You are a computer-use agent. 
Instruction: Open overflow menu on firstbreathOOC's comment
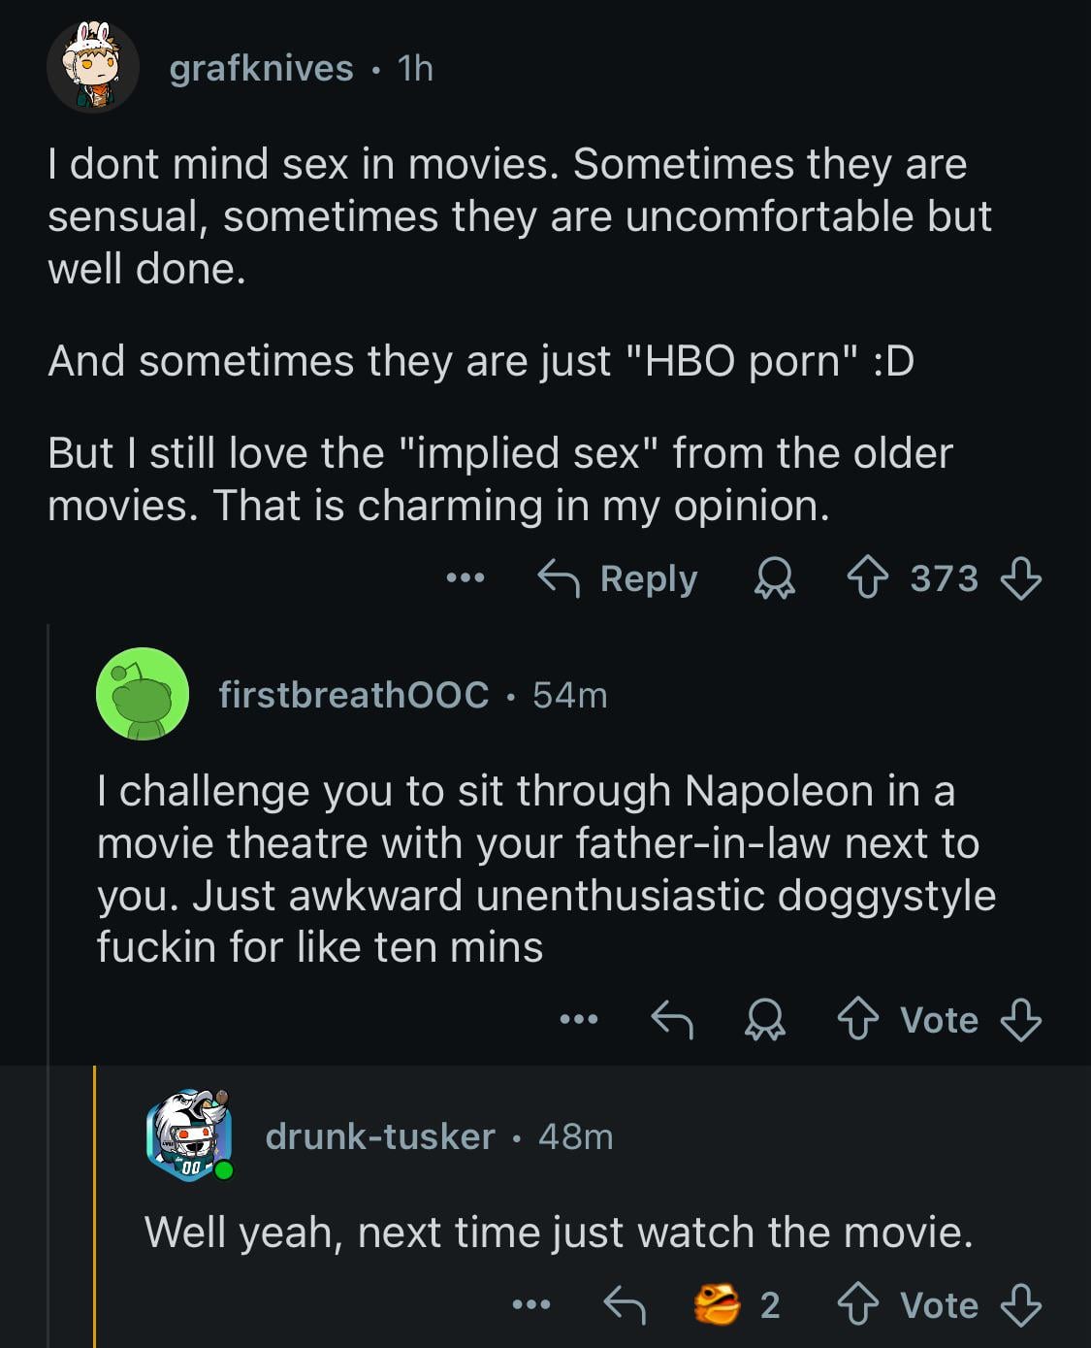[579, 1020]
